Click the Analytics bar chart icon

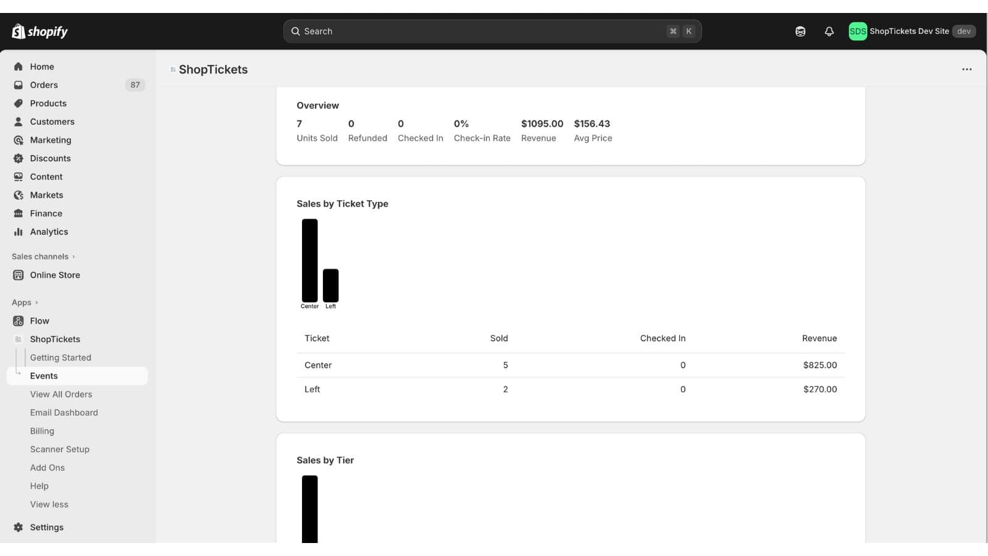point(19,232)
